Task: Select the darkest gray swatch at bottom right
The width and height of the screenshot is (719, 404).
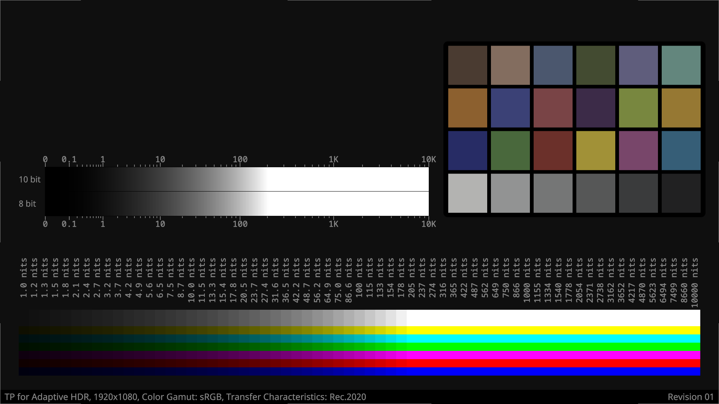Action: click(681, 193)
